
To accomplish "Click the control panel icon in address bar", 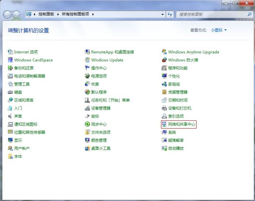I will click(29, 14).
